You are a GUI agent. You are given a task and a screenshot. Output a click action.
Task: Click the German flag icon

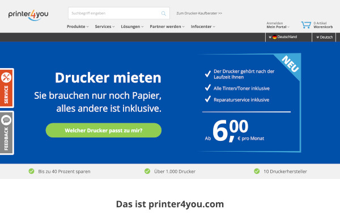click(275, 37)
